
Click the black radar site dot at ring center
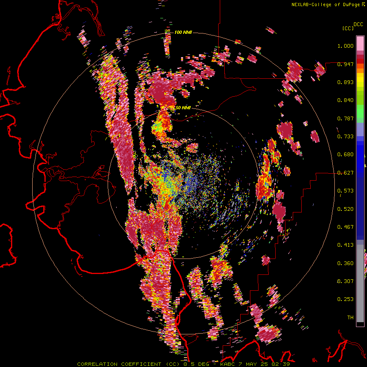coord(183,183)
